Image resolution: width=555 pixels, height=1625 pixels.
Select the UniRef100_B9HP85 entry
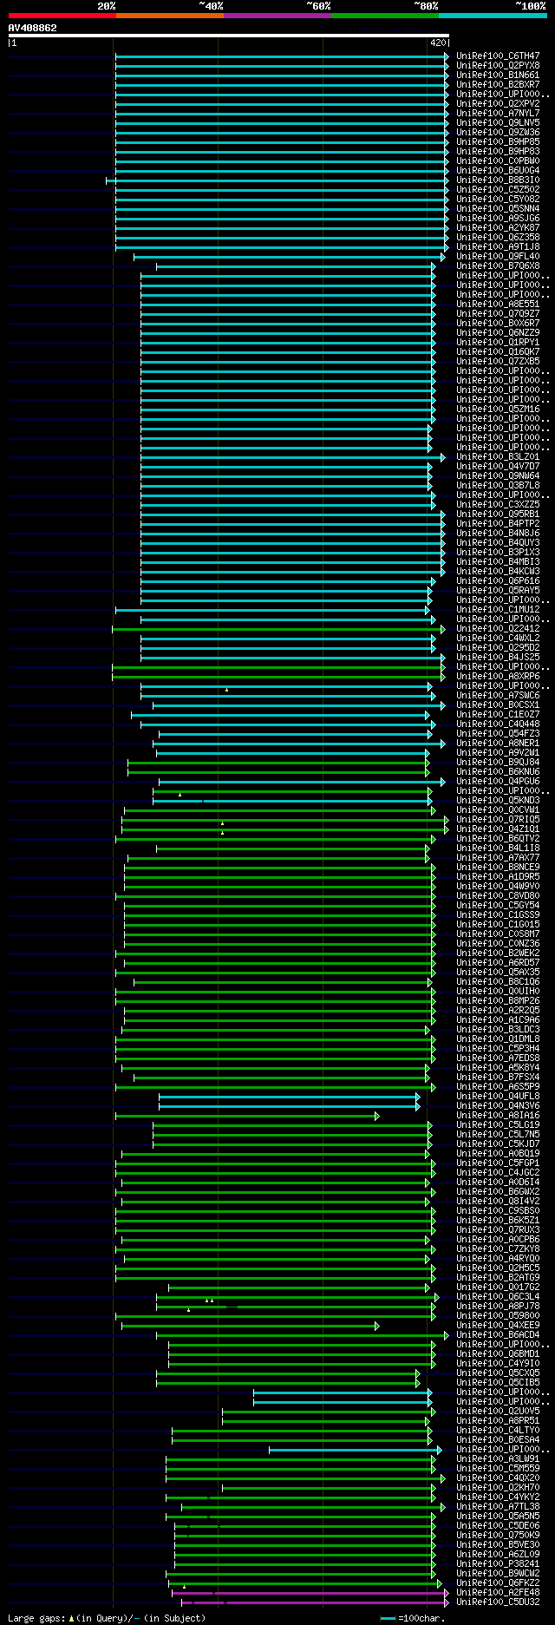[x=498, y=142]
